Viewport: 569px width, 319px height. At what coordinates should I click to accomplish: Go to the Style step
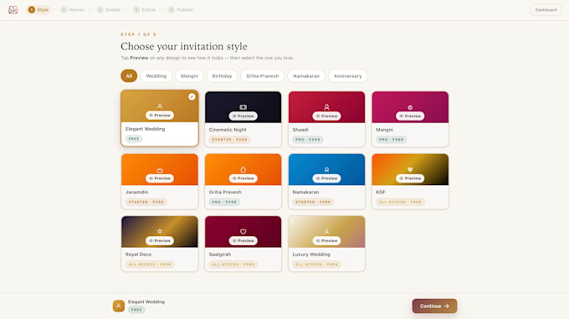point(38,10)
